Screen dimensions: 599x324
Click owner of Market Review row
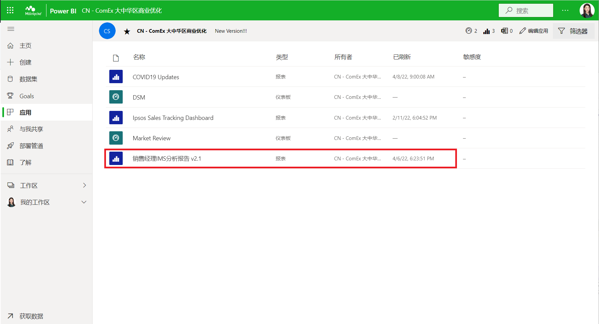tap(357, 138)
